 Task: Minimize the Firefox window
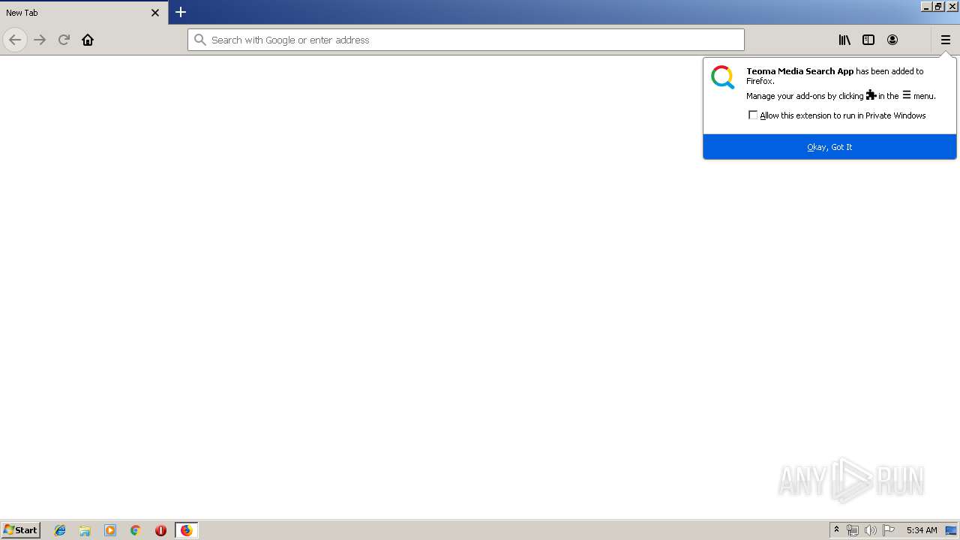pos(927,6)
